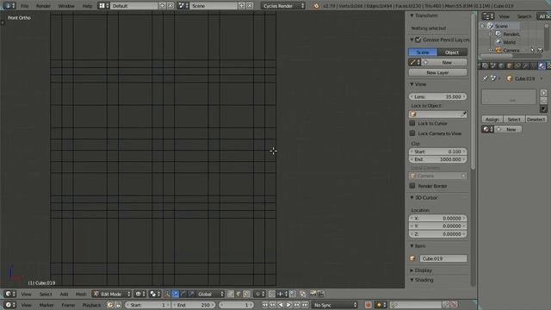Image resolution: width=551 pixels, height=310 pixels.
Task: Toggle Camera selectability arrow in outliner
Action: [x=532, y=50]
